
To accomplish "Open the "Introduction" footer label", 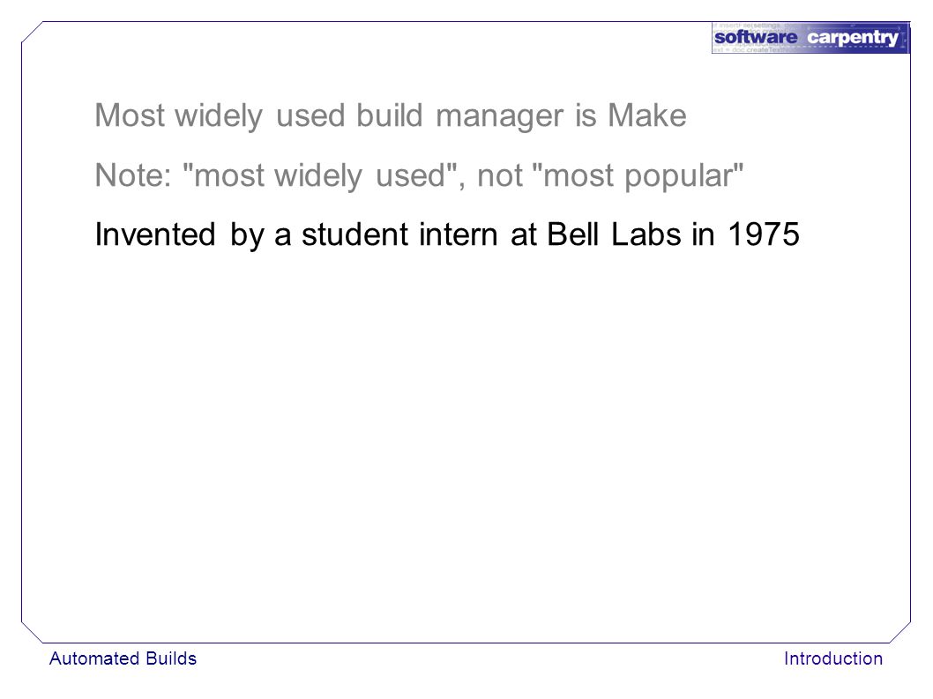I will pyautogui.click(x=833, y=658).
